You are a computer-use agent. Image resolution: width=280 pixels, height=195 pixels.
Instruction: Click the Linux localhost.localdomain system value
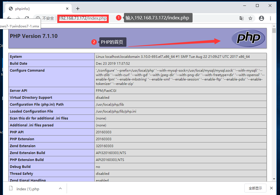[173, 57]
